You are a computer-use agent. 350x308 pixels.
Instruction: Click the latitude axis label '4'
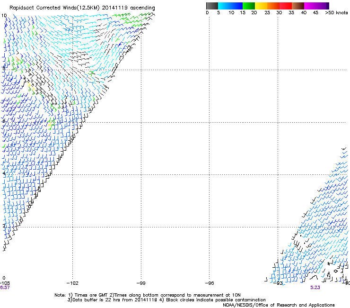(x=4, y=173)
